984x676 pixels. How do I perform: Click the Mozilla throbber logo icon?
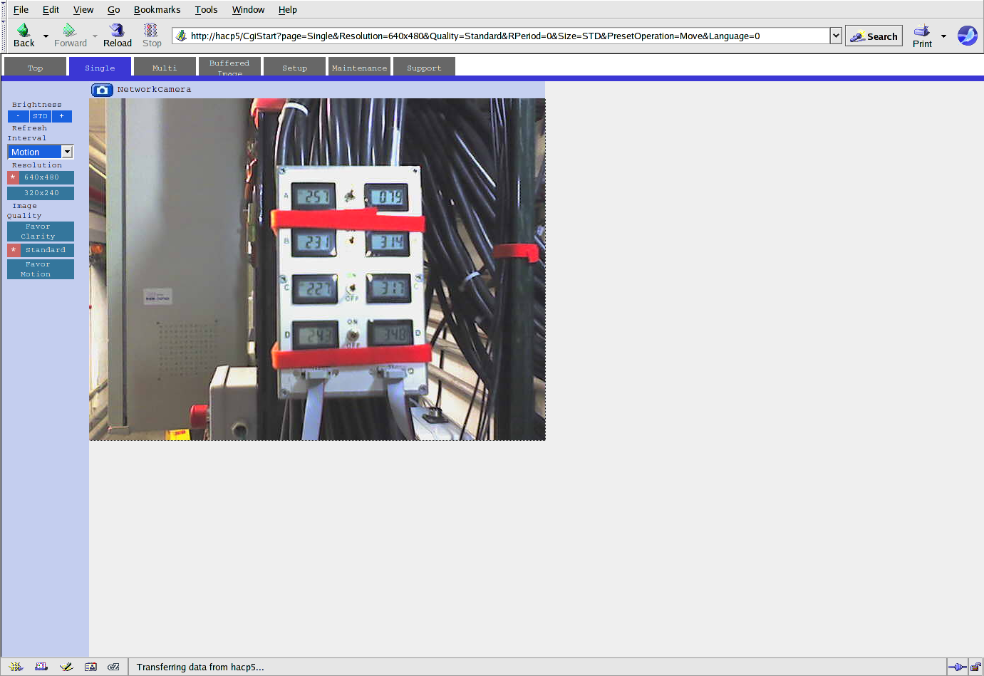click(x=967, y=36)
